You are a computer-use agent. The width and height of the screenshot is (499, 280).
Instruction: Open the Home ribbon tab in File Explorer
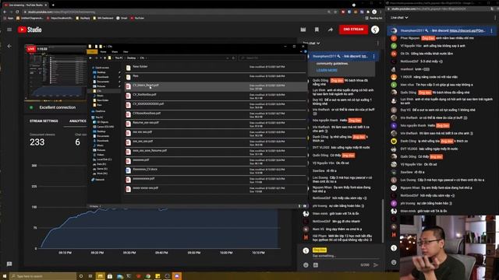103,51
